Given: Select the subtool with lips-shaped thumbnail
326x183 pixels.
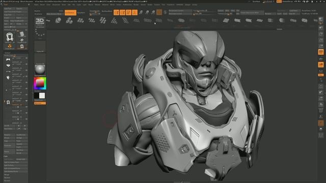Looking at the screenshot, I should (x=8, y=66).
